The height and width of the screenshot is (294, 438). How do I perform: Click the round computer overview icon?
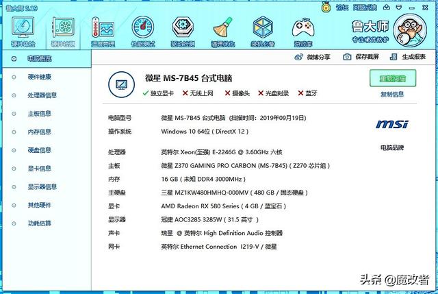coord(121,84)
